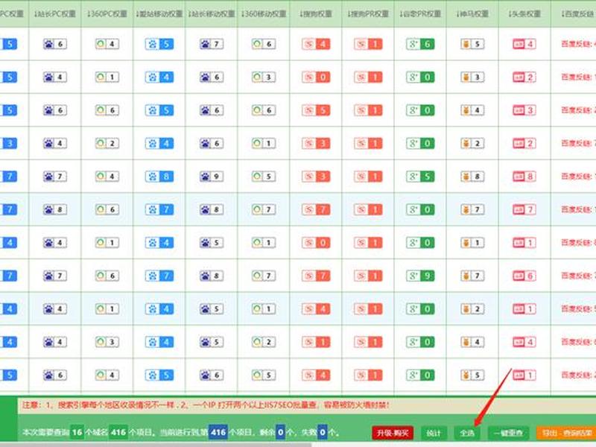Click 头条权重 badge showing 8
This screenshot has width=596, height=447.
click(524, 177)
